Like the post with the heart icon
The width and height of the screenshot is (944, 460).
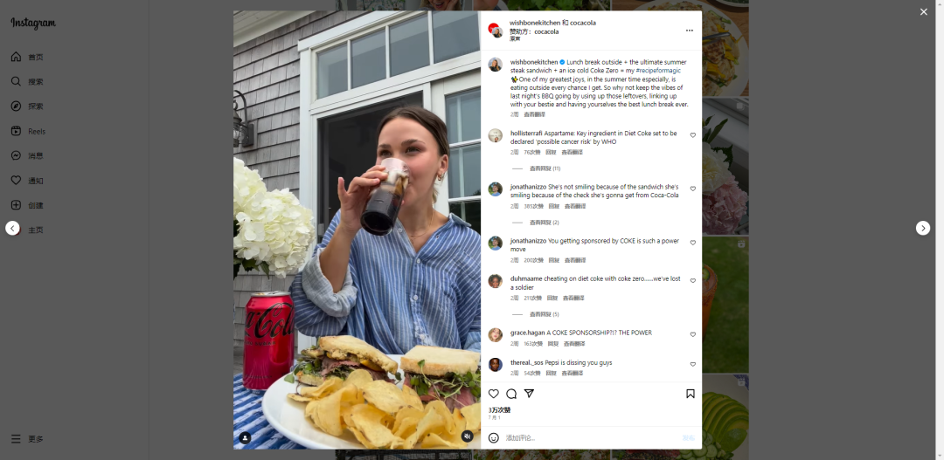tap(493, 394)
